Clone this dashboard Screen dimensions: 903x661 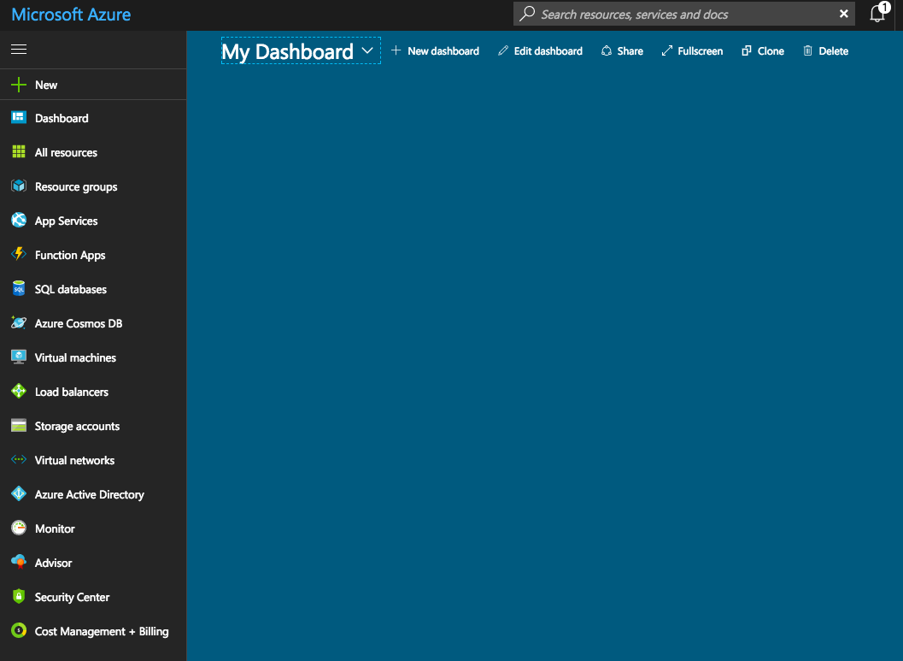pyautogui.click(x=763, y=51)
